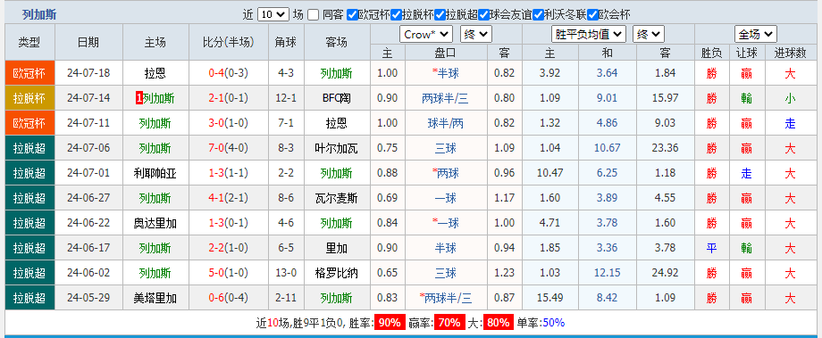The image size is (822, 338).
Task: Click the 小 goals result on 24-07-14 row
Action: click(790, 98)
